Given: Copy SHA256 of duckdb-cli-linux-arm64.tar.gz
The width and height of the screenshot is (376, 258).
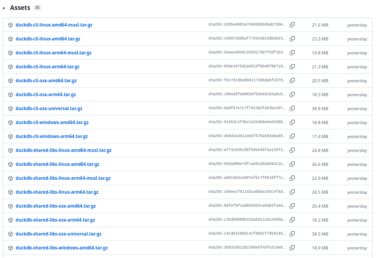Looking at the screenshot, I should pos(292,67).
